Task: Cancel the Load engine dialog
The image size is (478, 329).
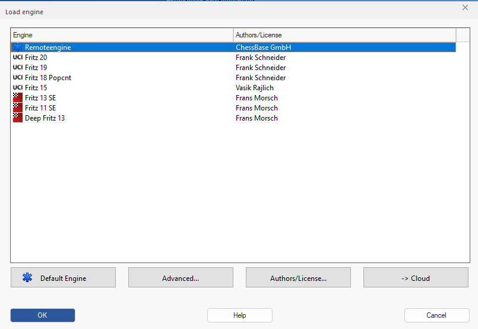Action: [x=436, y=315]
